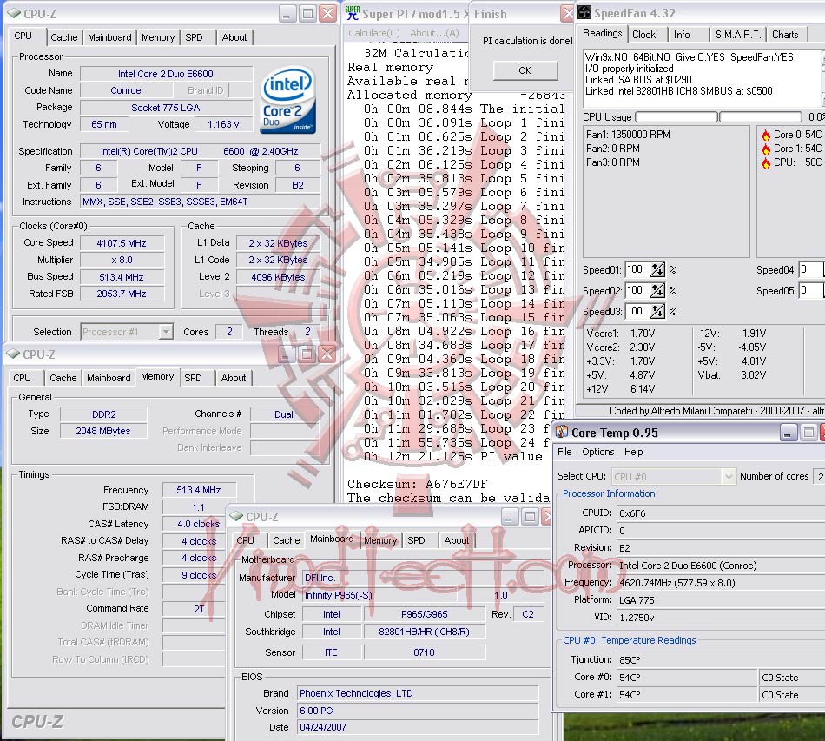Minimize the Core Temp window
Screen dimensions: 825x741
tap(788, 433)
